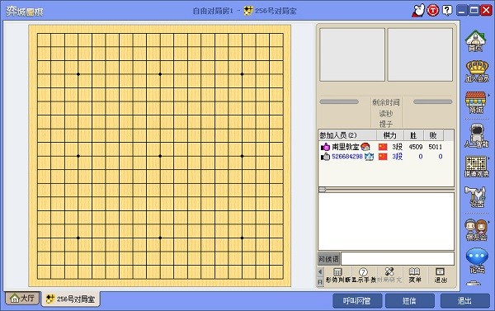Viewport: 495px width, 311px height.
Task: Open the 菜单 book menu
Action: [x=415, y=276]
